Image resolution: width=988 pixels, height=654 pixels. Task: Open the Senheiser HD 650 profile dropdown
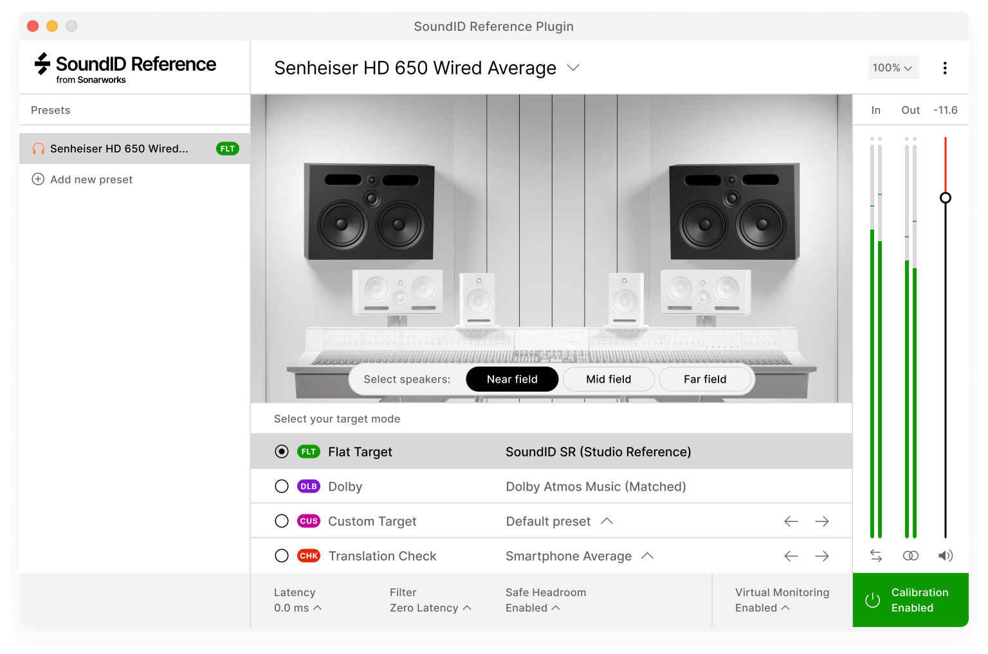coord(572,68)
